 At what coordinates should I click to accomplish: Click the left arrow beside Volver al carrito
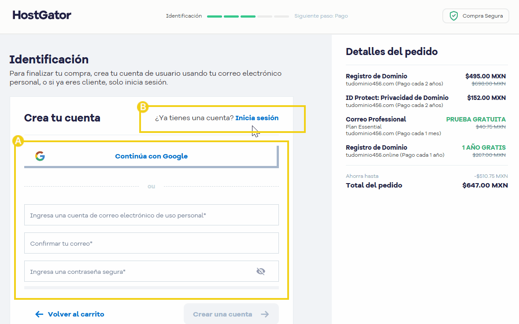coord(39,314)
